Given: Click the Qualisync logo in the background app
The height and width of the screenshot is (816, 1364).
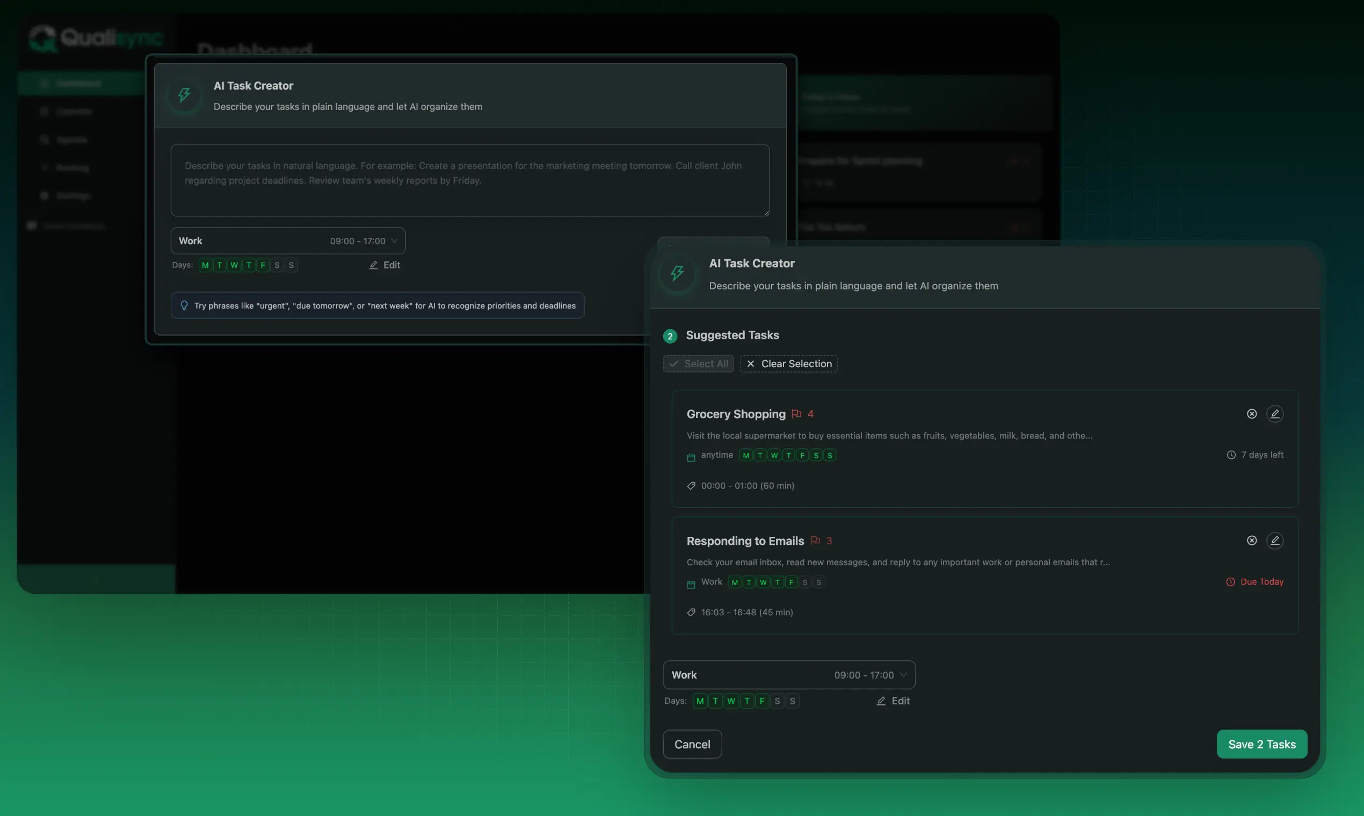Looking at the screenshot, I should pyautogui.click(x=96, y=38).
